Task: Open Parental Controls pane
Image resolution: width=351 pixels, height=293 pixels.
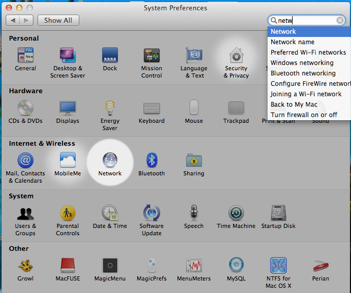Action: pyautogui.click(x=68, y=221)
